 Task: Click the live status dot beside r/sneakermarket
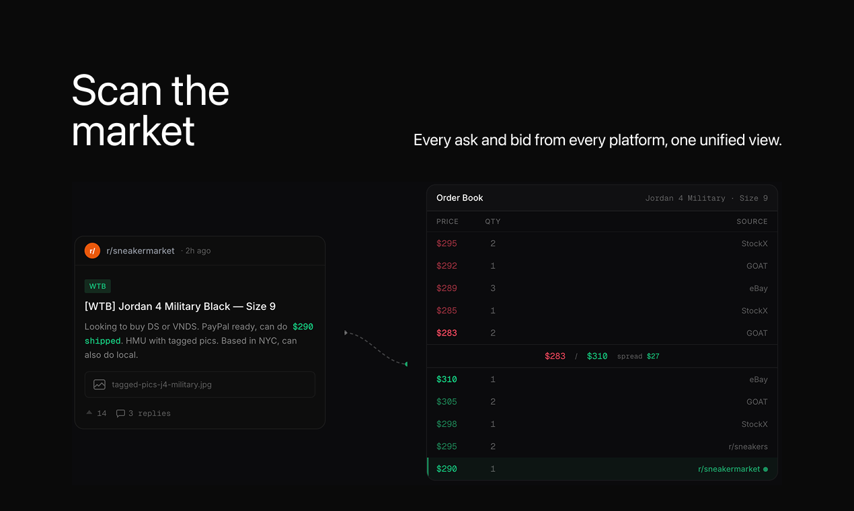[765, 469]
